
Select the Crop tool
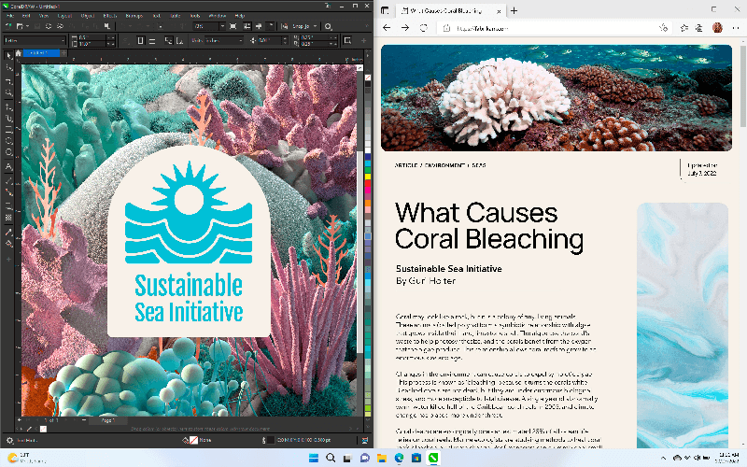[8, 80]
